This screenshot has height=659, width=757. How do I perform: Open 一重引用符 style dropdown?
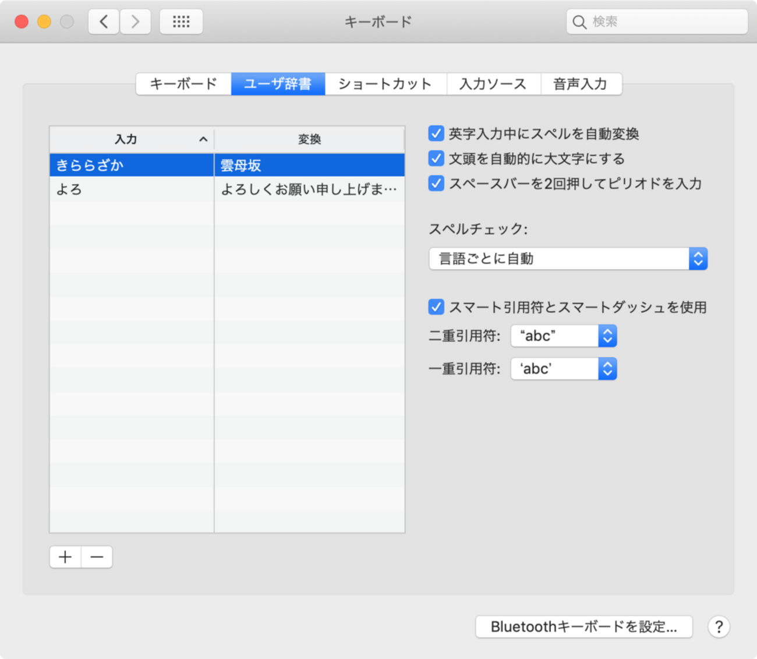coord(564,369)
